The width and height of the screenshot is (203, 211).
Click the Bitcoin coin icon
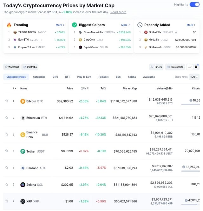click(x=23, y=101)
